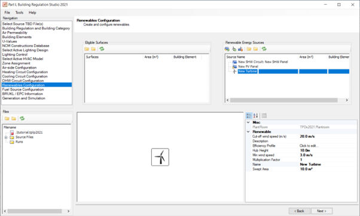
Task: Open Fuel Source Configuration in navigation
Action: (23, 90)
